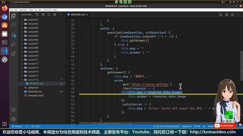Image resolution: width=243 pixels, height=136 pixels.
Task: Split the editor to the right
Action: [x=232, y=15]
